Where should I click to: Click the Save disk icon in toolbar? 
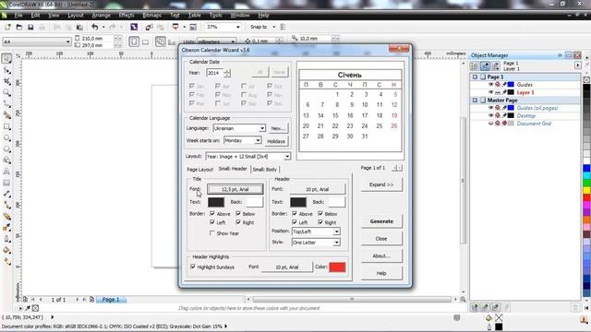(x=30, y=27)
